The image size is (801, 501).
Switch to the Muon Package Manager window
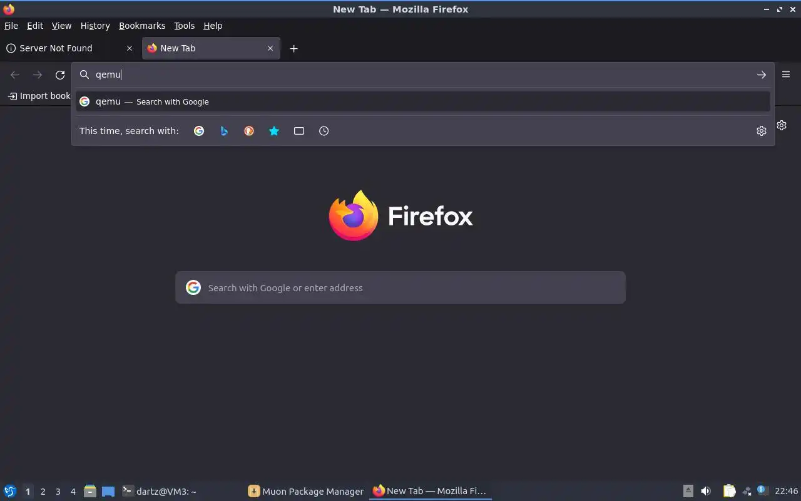(306, 491)
